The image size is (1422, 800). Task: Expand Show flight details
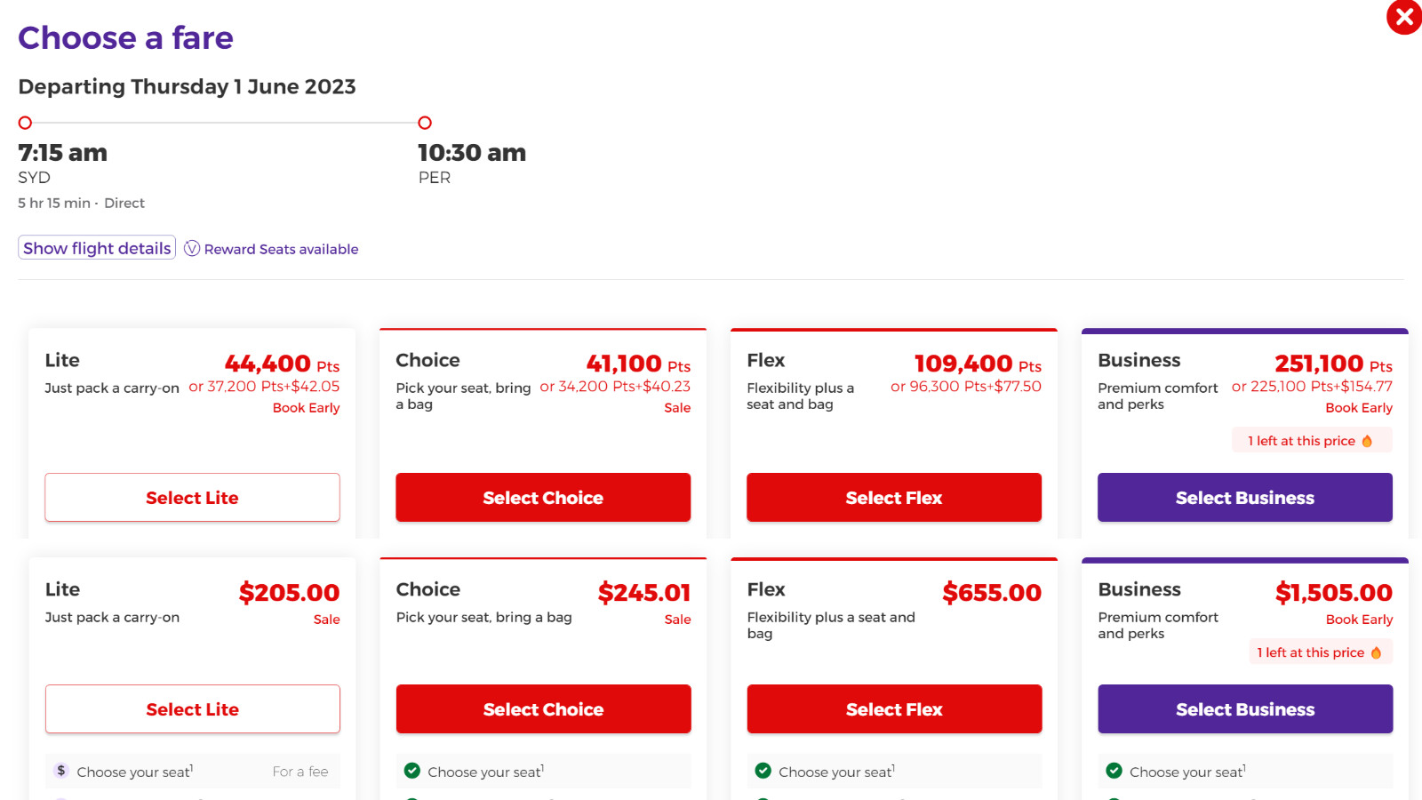(x=97, y=248)
